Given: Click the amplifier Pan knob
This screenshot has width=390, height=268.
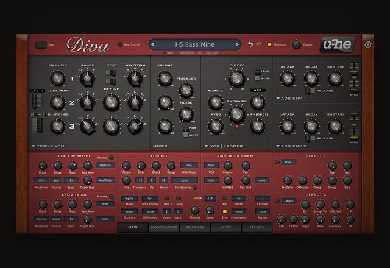Looking at the screenshot, I should click(x=246, y=166).
